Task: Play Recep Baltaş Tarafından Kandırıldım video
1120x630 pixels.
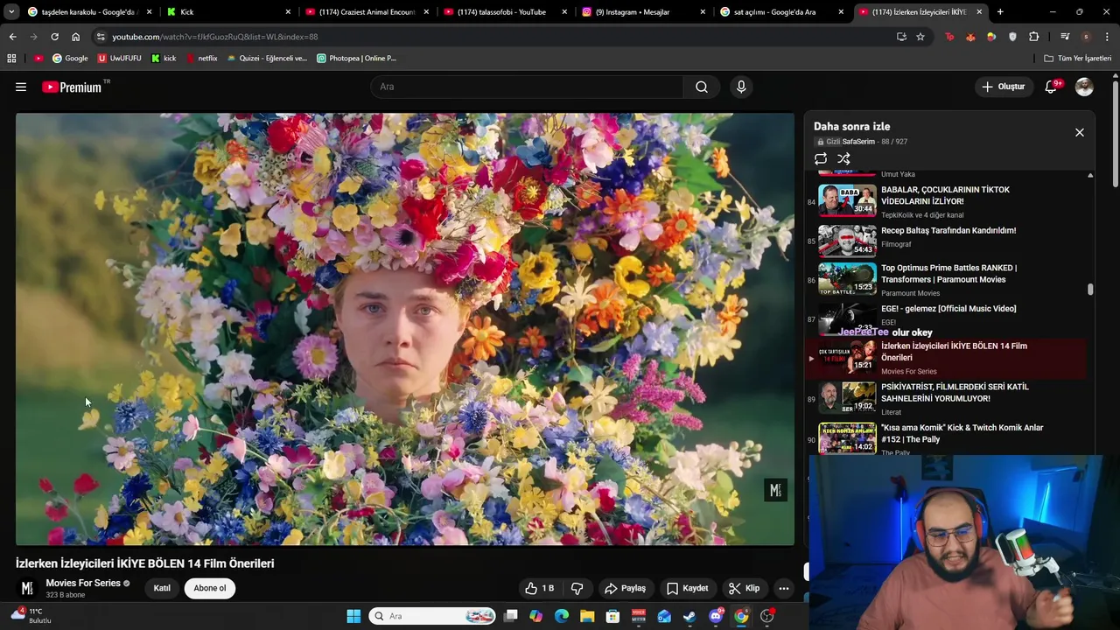Action: pos(948,231)
